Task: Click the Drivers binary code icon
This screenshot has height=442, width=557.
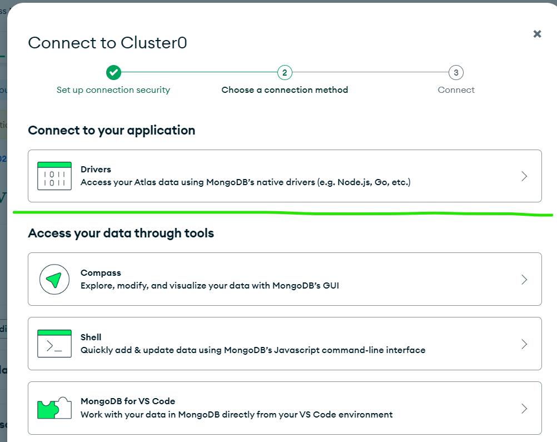Action: click(x=54, y=176)
